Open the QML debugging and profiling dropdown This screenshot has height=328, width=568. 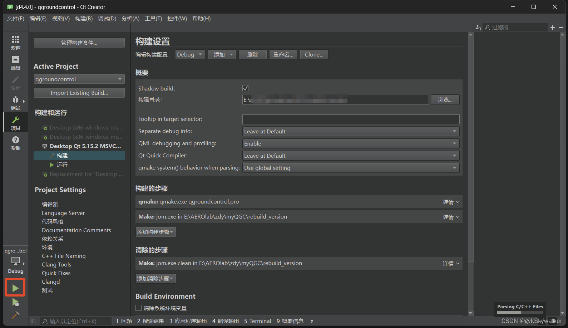(351, 144)
